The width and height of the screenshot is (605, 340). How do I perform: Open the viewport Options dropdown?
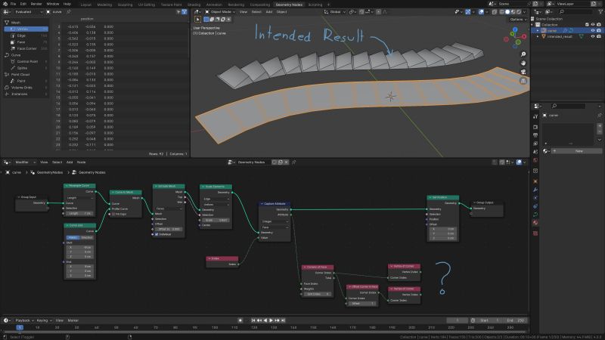pyautogui.click(x=517, y=20)
